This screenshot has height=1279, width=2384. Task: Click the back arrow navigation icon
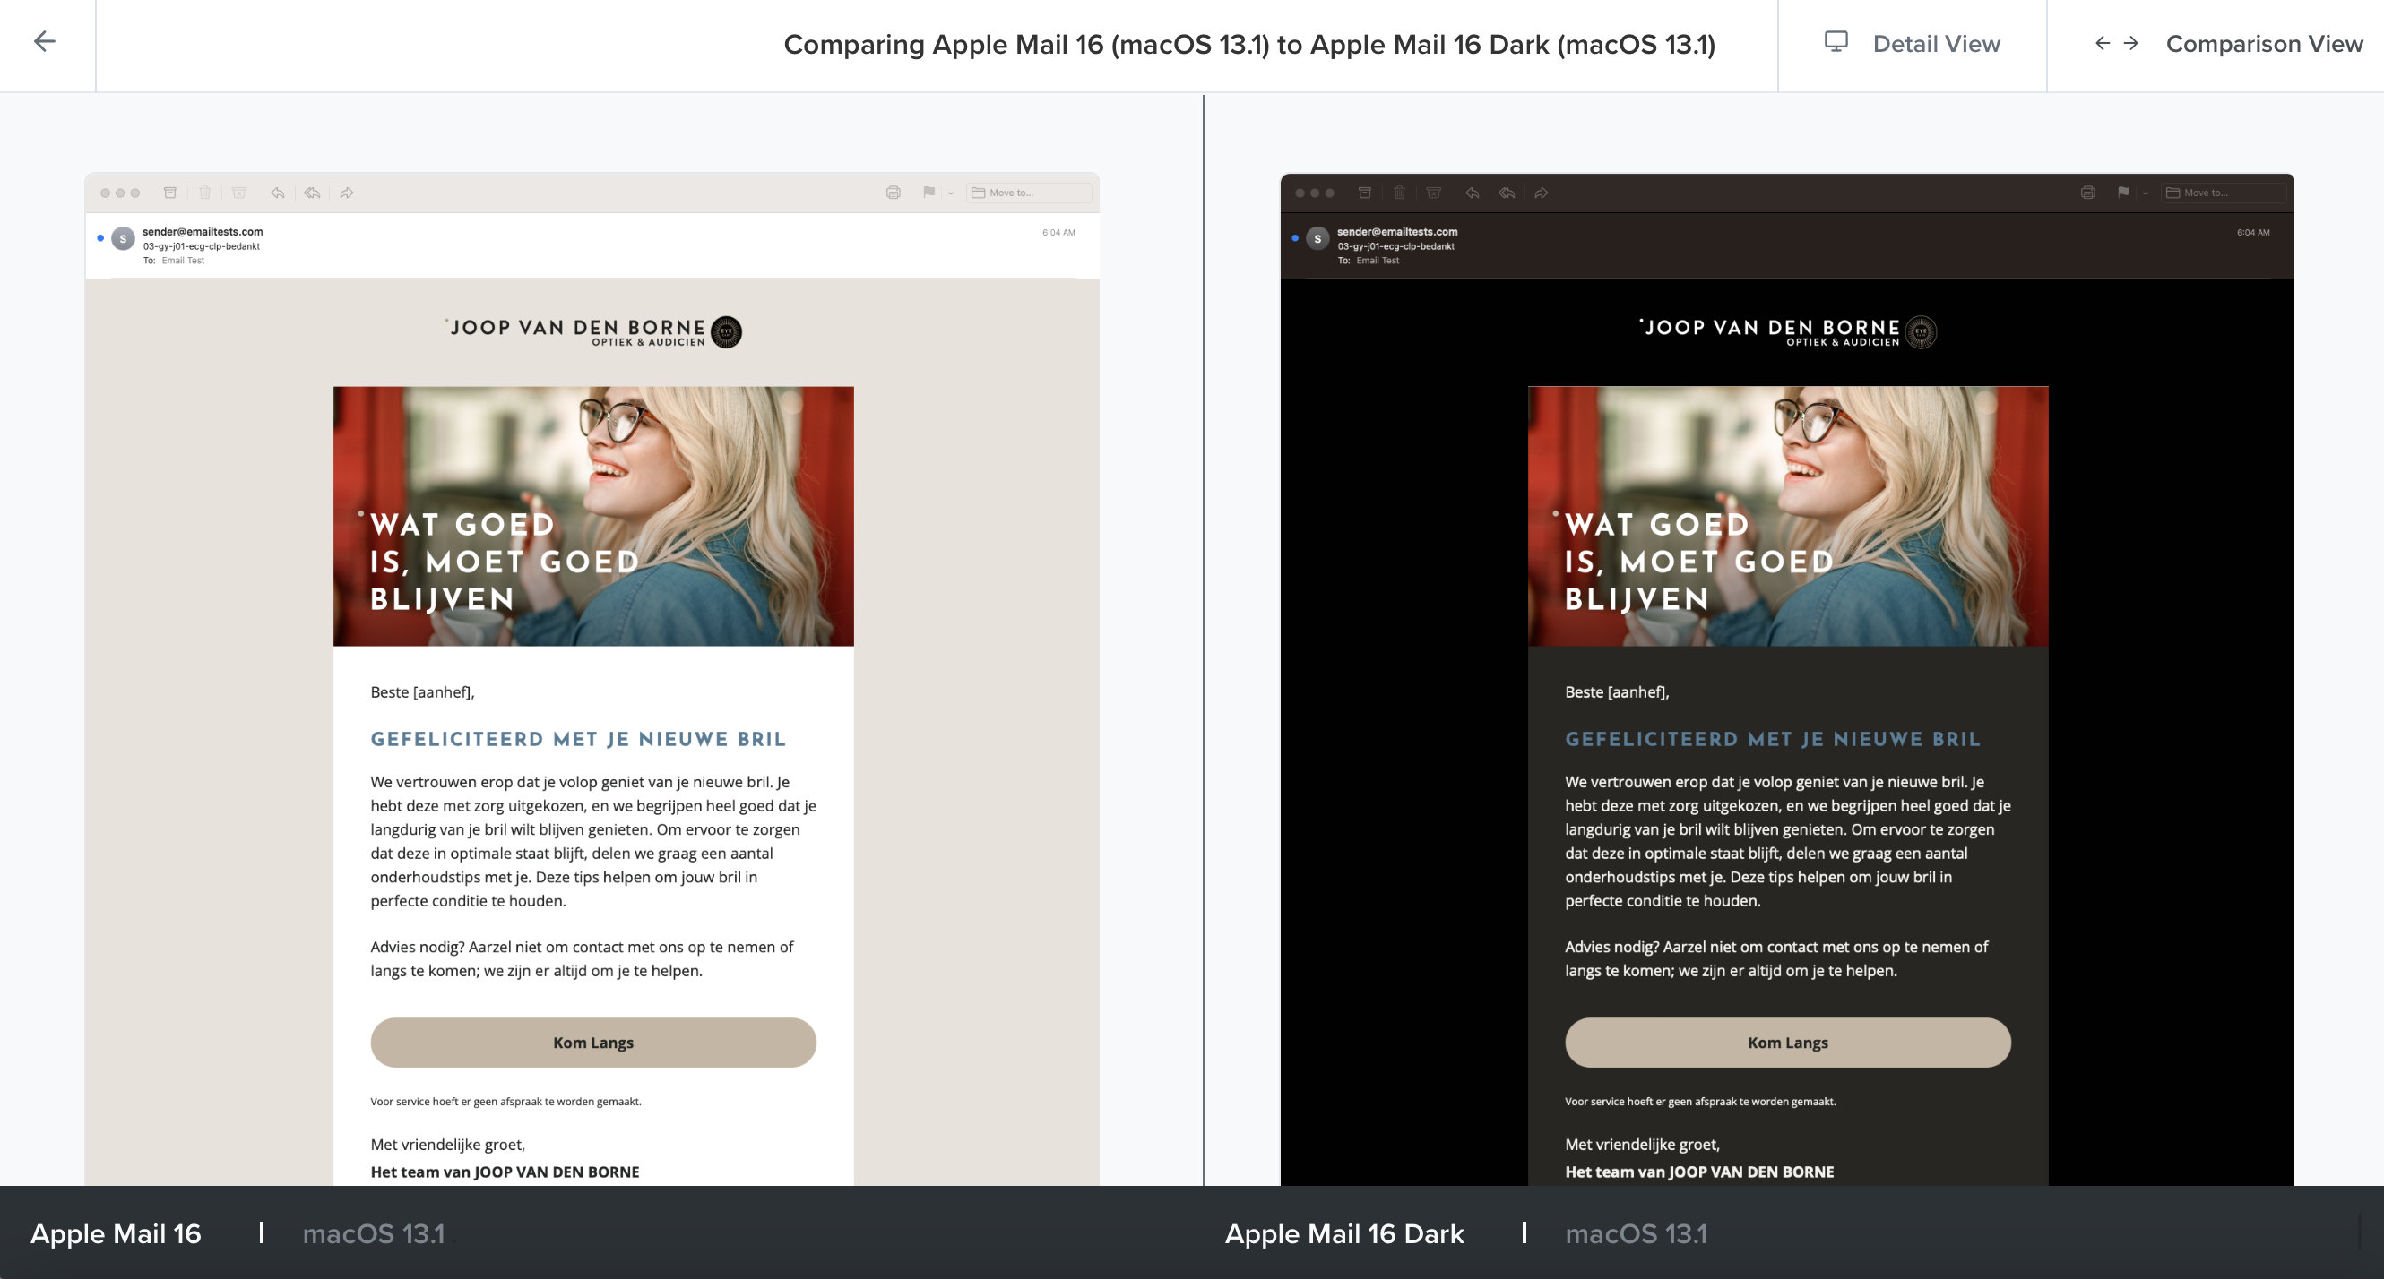(x=44, y=42)
